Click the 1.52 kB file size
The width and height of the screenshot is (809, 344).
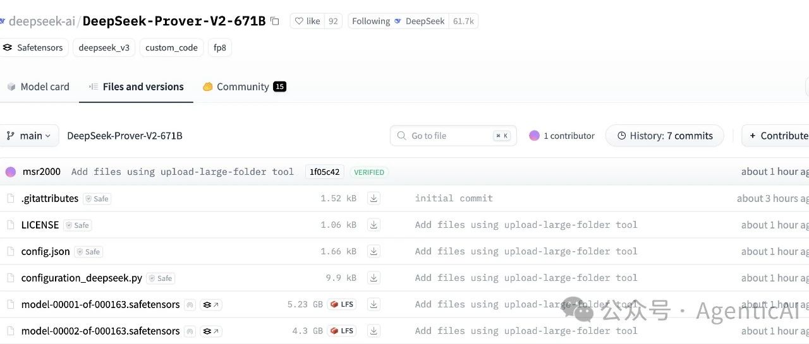point(338,198)
